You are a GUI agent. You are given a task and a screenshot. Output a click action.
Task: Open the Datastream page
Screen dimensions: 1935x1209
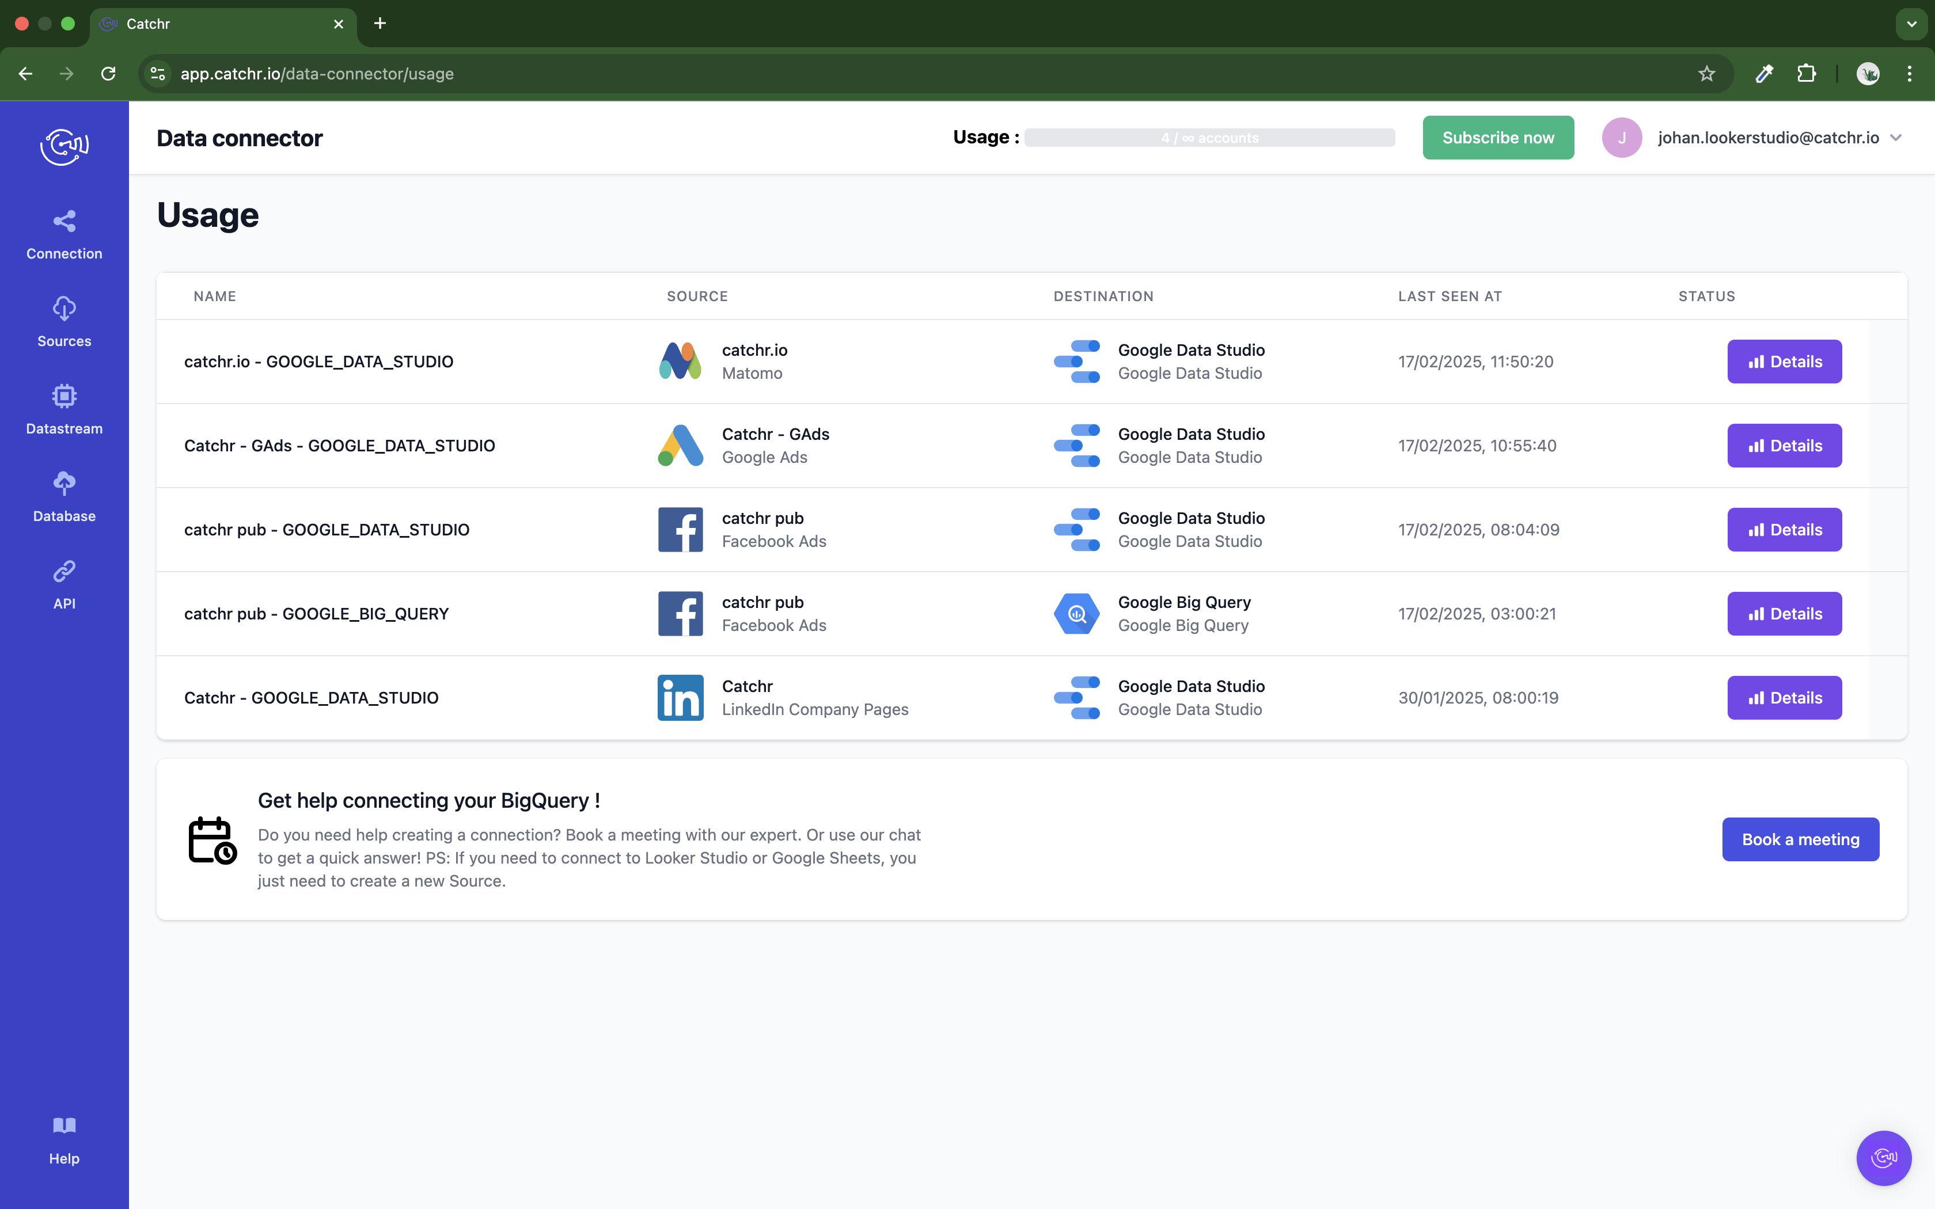coord(64,410)
